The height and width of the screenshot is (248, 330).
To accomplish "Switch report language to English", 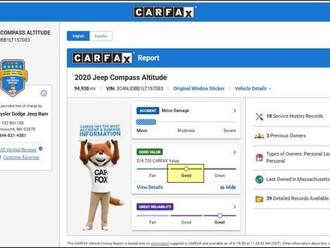I will click(x=78, y=36).
